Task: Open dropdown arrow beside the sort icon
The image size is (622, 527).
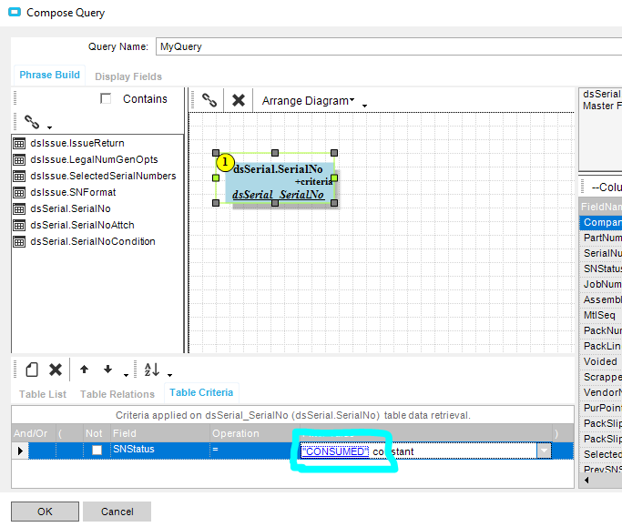Action: [169, 374]
